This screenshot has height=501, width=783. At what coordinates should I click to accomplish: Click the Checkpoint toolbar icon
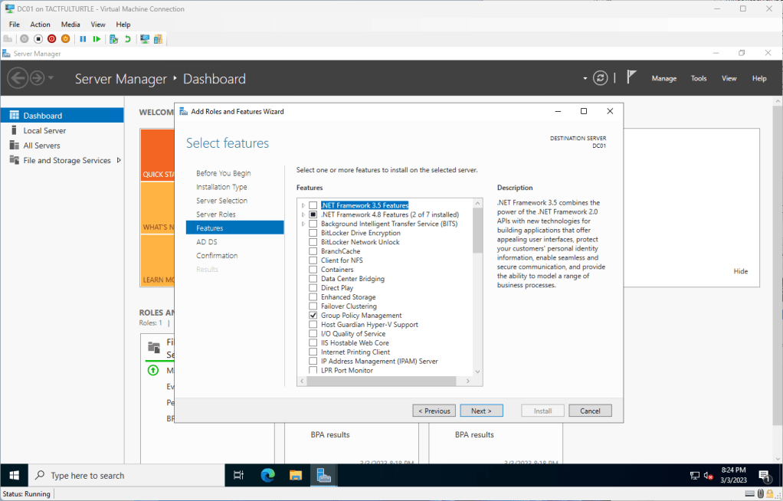pos(113,39)
